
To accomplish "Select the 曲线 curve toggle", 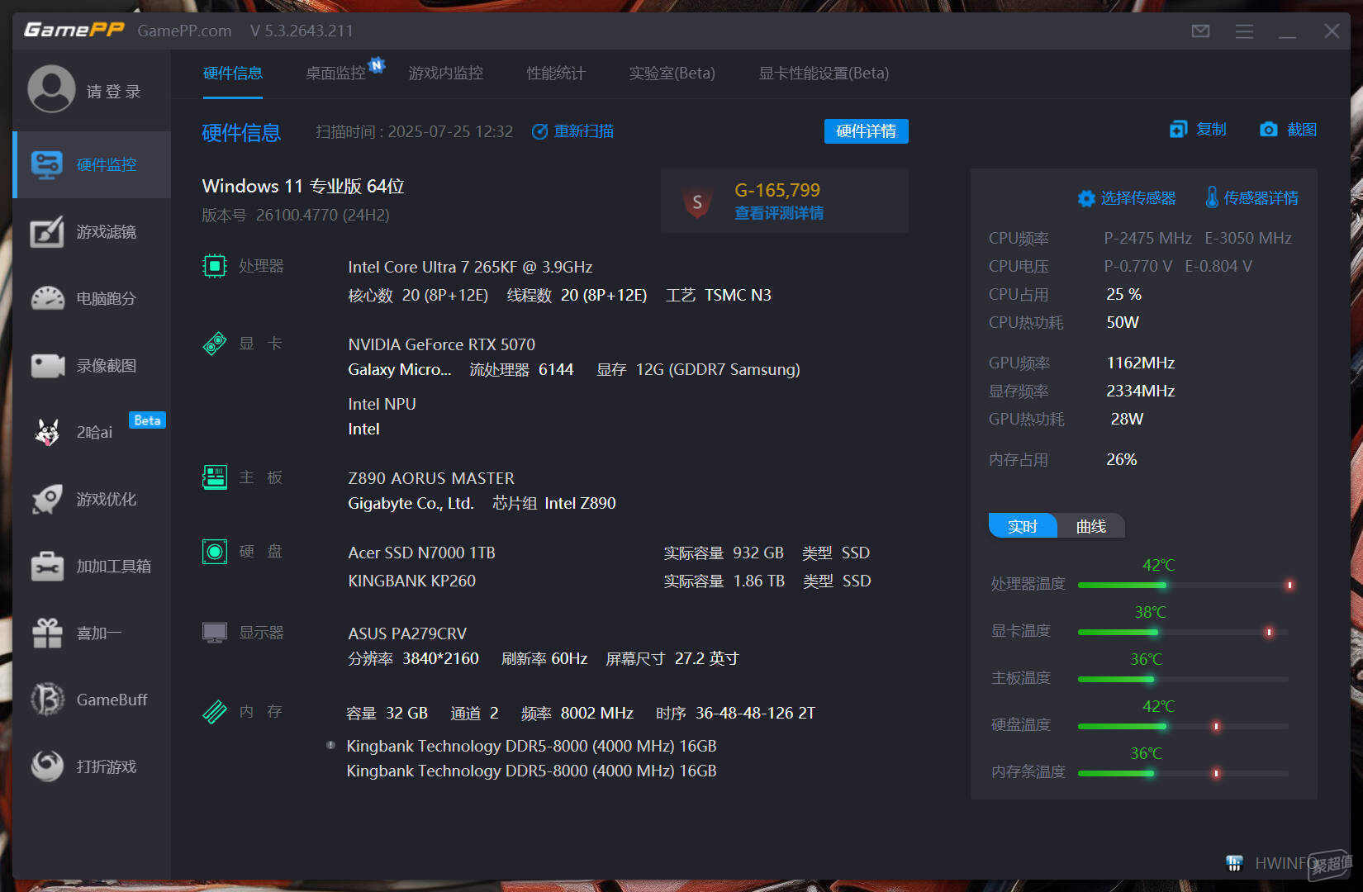I will [x=1091, y=526].
